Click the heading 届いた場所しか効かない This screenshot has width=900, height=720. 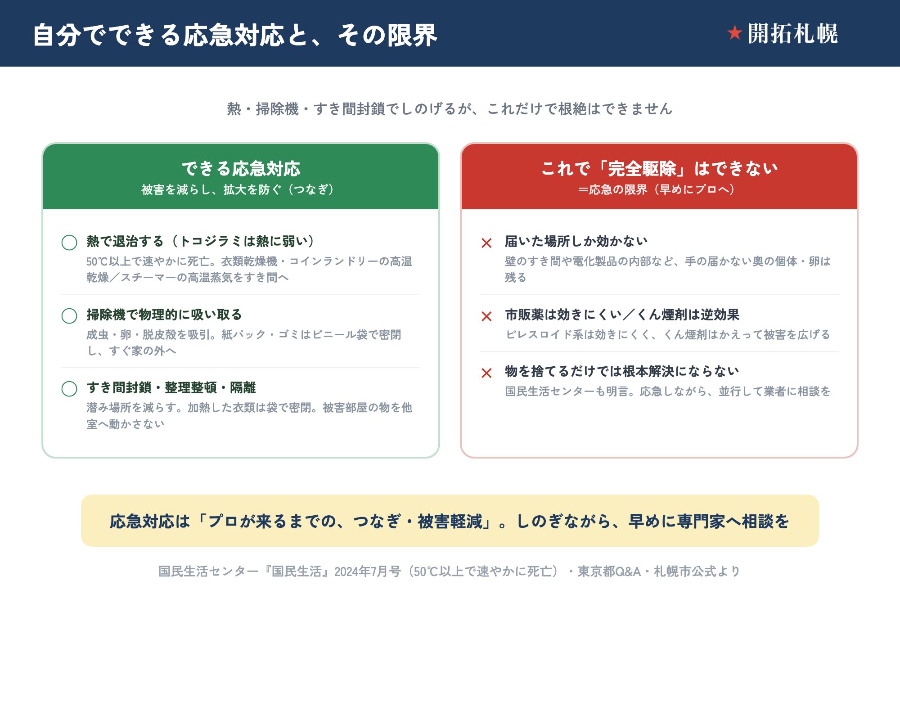pos(576,241)
